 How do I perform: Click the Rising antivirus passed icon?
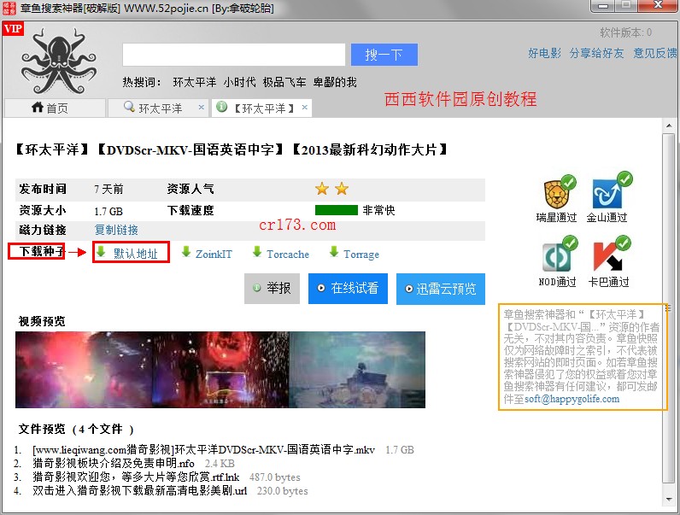(560, 191)
